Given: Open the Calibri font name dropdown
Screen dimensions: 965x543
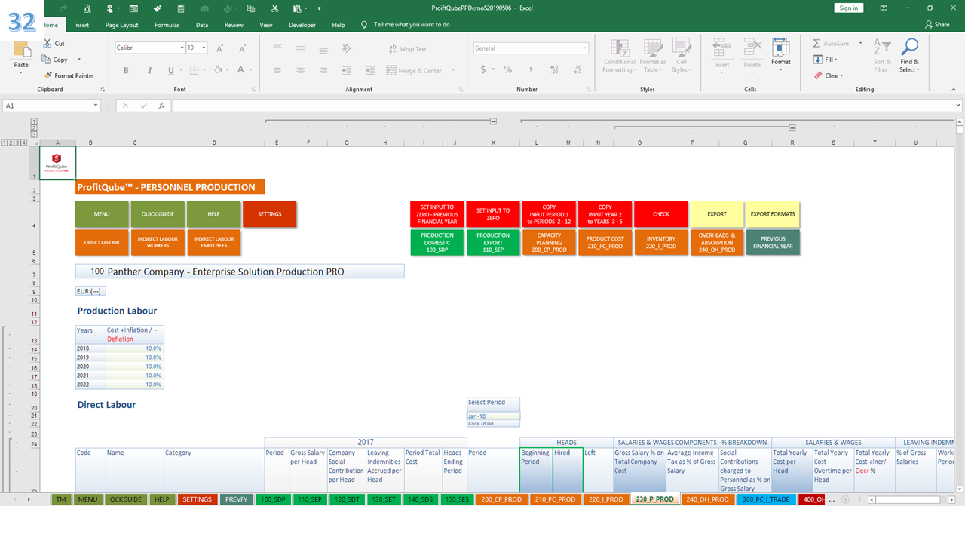Looking at the screenshot, I should click(x=182, y=48).
